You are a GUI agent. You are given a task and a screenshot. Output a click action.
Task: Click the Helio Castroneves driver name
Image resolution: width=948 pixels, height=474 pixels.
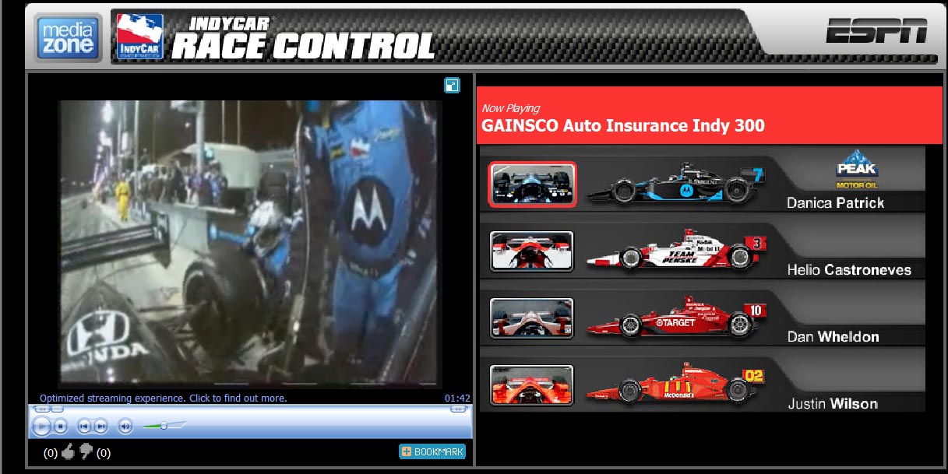pos(849,269)
